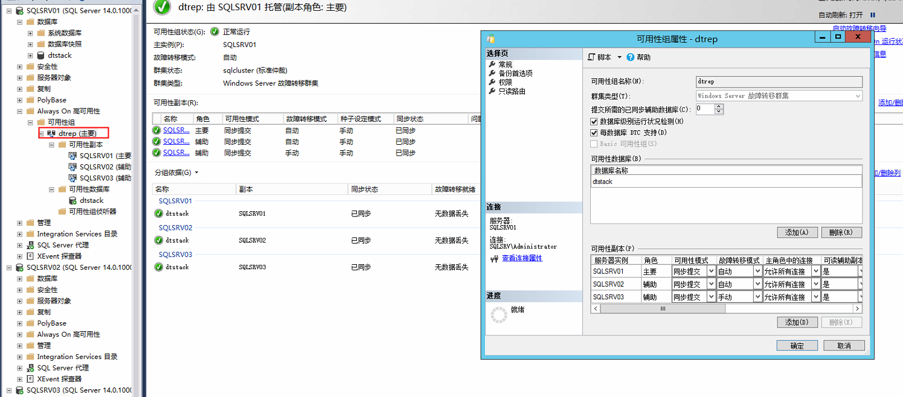Click the blue 帮助 question mark icon

pos(631,57)
